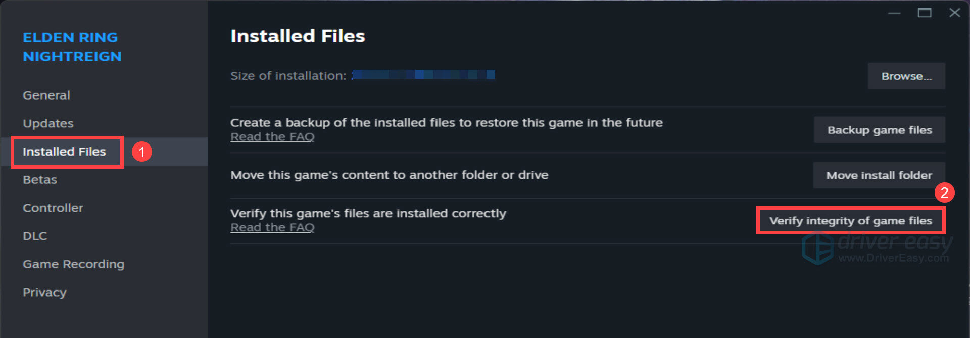Click the red number 1 badge
Viewport: 970px width, 338px height.
tap(142, 152)
